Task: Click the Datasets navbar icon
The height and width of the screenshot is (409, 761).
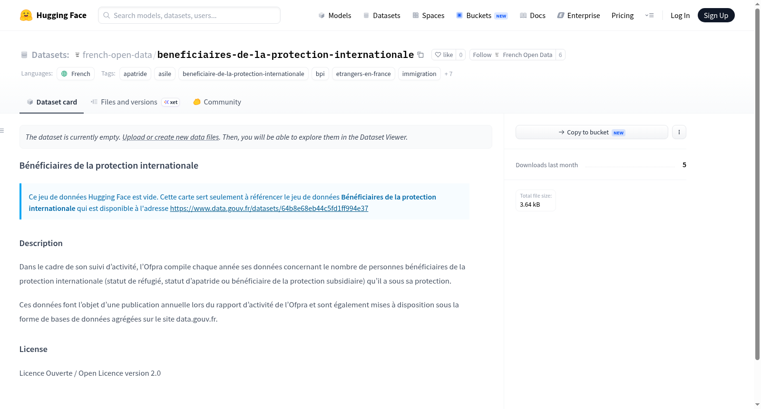Action: (366, 16)
